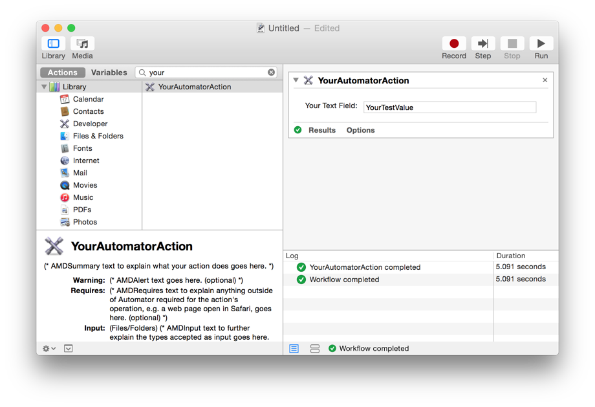Start recording with the Record button
This screenshot has width=595, height=407.
(x=454, y=43)
